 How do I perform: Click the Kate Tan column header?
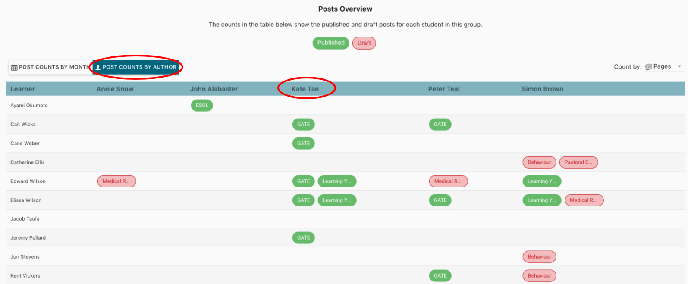305,89
